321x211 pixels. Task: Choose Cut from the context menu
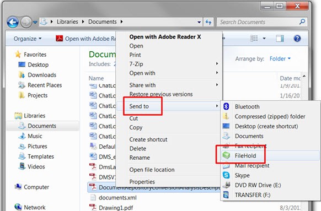tap(169, 118)
